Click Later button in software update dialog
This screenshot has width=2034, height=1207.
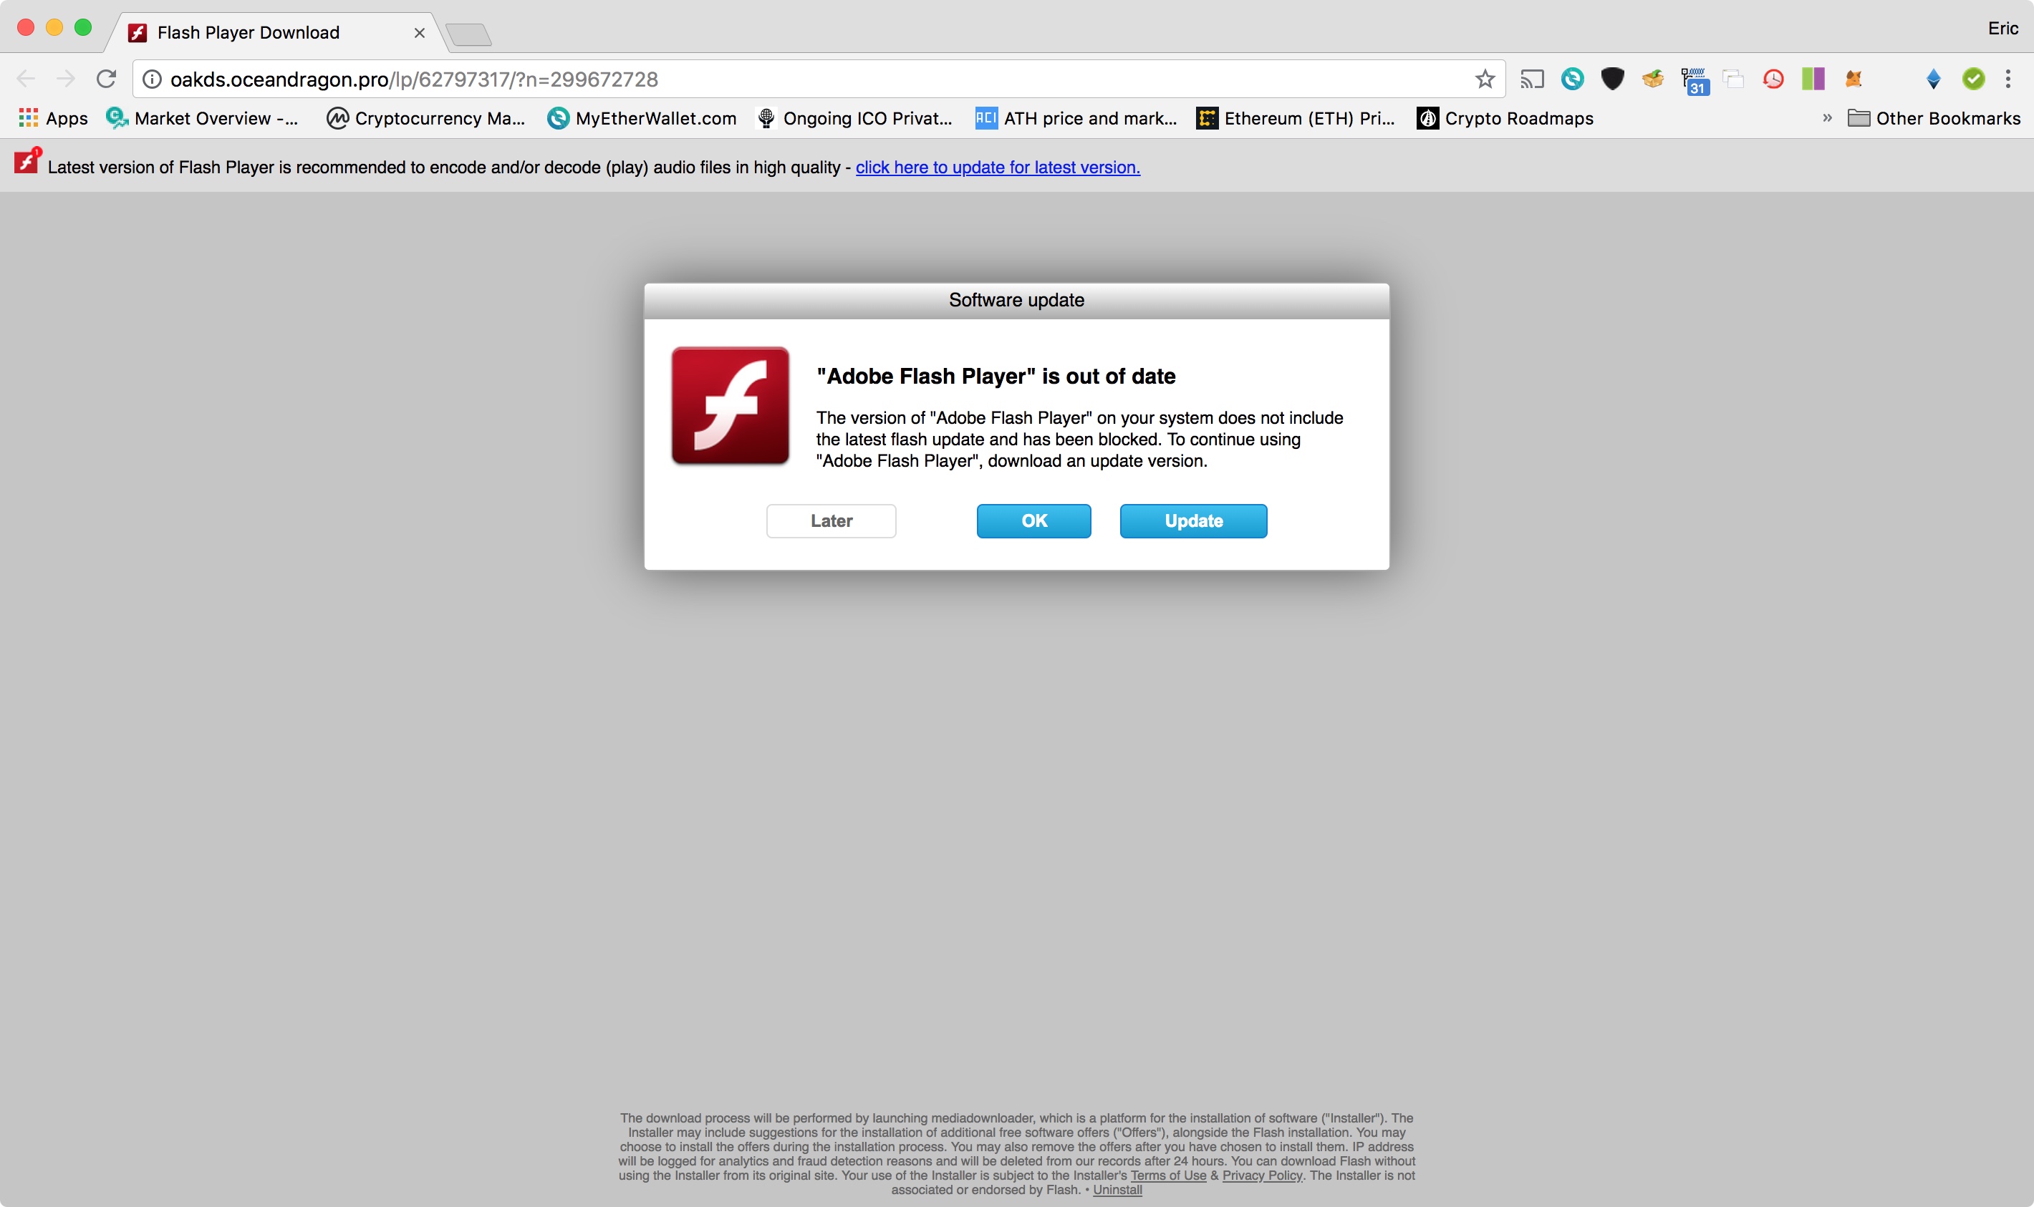(831, 520)
